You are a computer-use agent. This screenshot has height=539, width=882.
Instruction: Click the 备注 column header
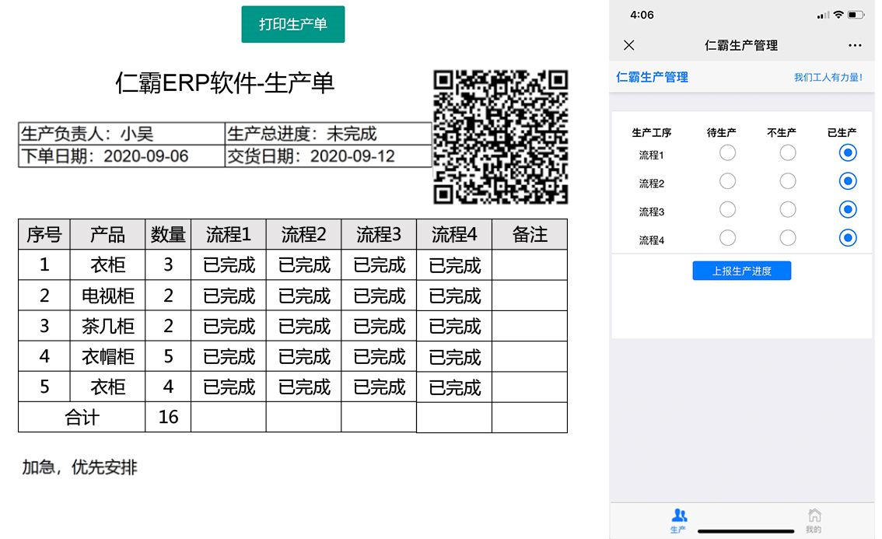pos(530,234)
